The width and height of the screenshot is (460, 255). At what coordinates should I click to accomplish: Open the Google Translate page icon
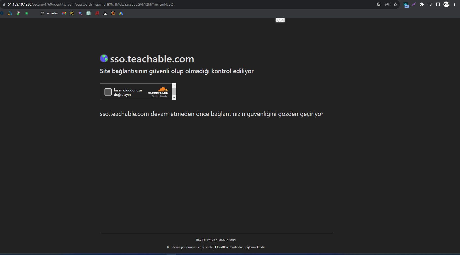click(x=379, y=4)
